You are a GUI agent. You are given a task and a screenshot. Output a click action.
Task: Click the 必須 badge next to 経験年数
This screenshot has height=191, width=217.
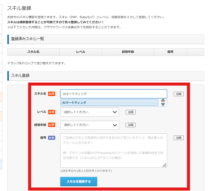click(51, 125)
